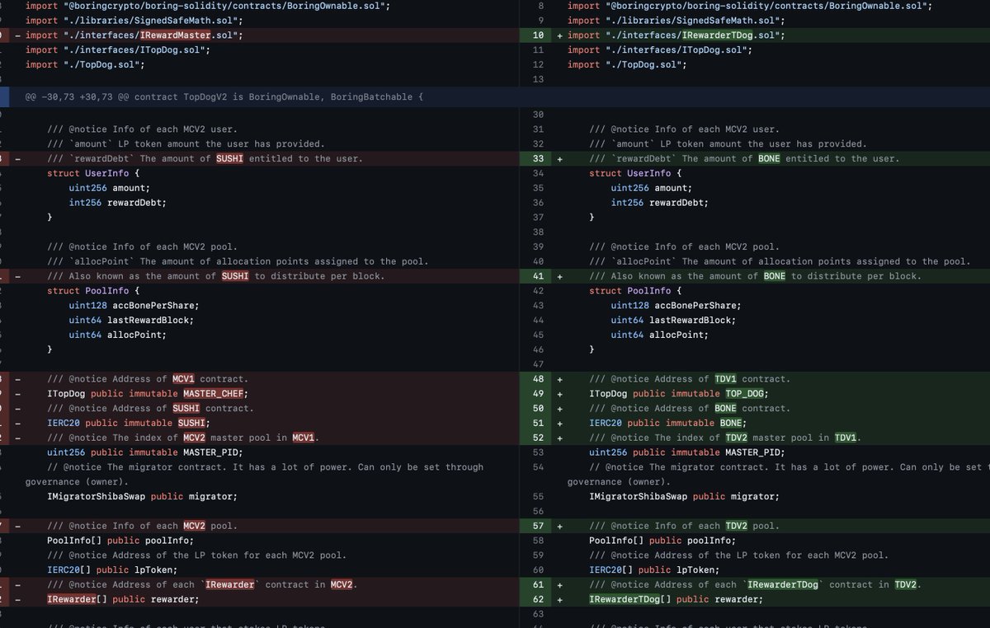The width and height of the screenshot is (990, 628).
Task: Click line number 61 of the new file
Action: (x=538, y=584)
